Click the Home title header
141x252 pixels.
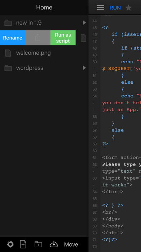tap(44, 7)
